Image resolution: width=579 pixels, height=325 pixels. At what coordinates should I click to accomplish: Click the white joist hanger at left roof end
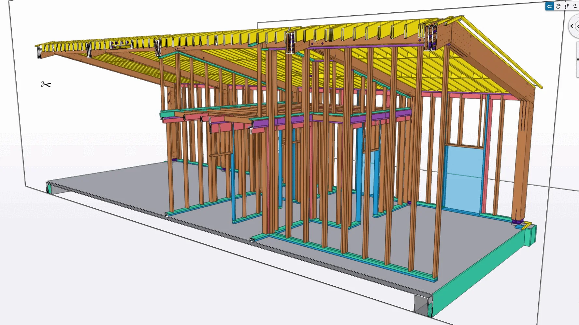click(39, 53)
